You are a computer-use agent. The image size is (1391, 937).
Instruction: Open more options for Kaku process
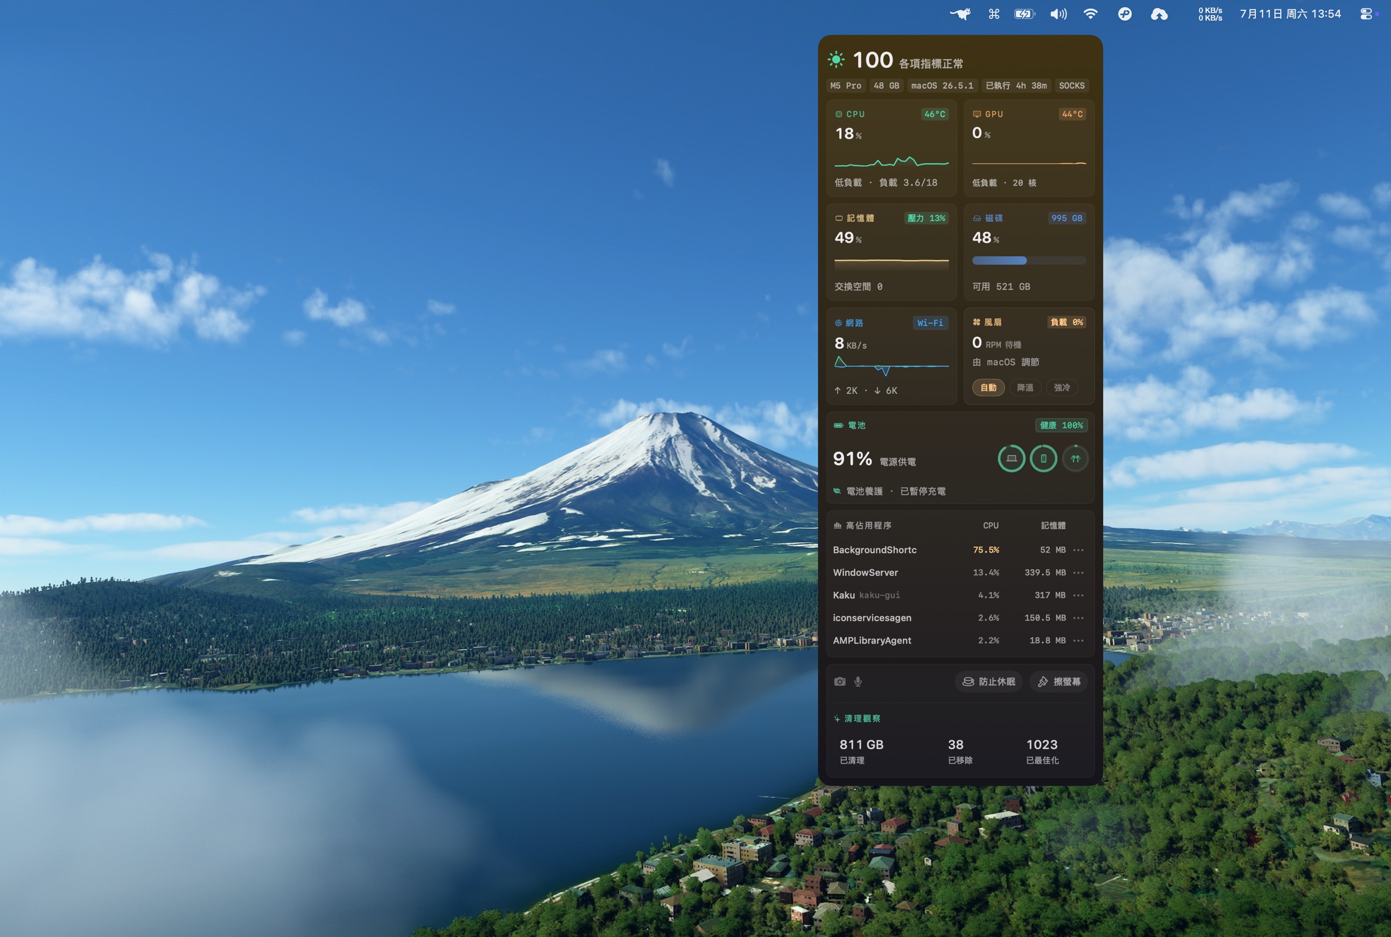coord(1078,595)
